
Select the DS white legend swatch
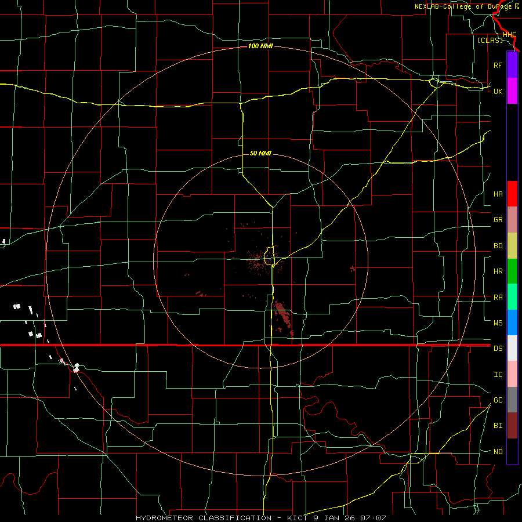[x=512, y=348]
